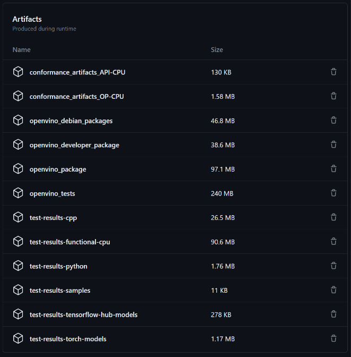This screenshot has width=351, height=357.
Task: Download the openvino_package artifact
Action: 58,169
